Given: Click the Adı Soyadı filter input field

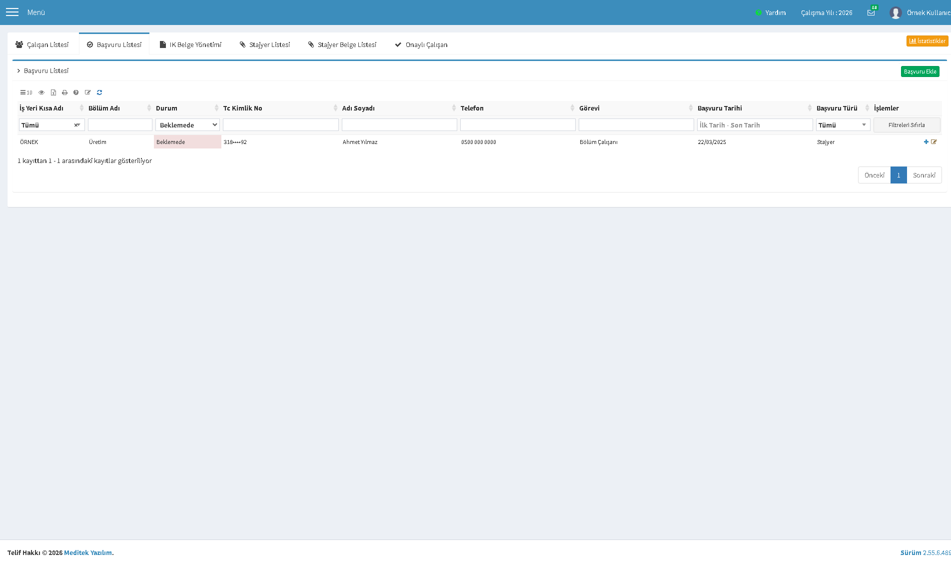Looking at the screenshot, I should [399, 125].
